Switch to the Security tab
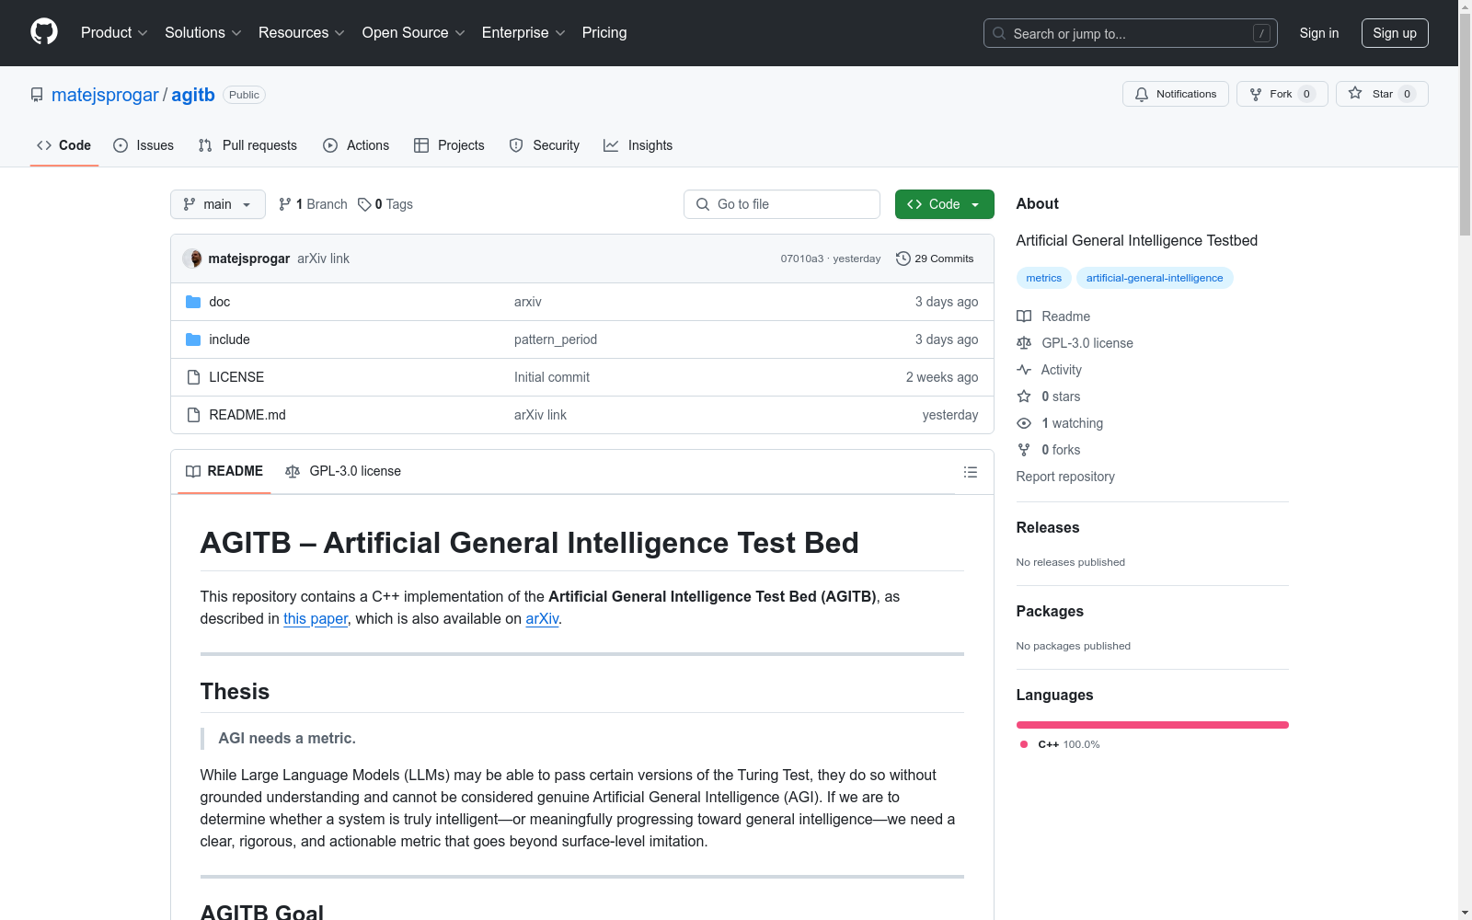 (x=545, y=145)
